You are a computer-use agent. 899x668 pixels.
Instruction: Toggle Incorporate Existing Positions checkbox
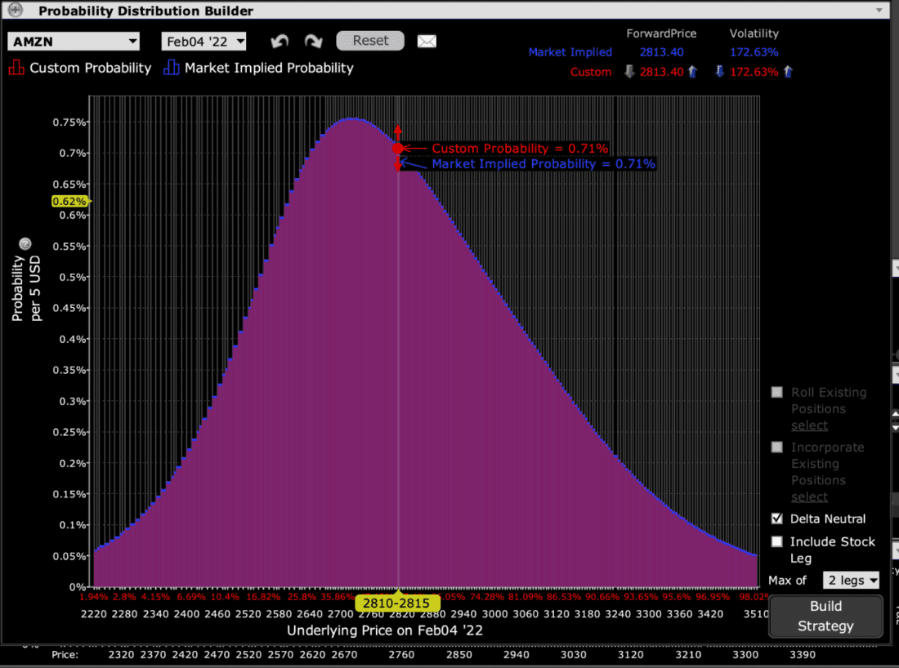pyautogui.click(x=777, y=448)
